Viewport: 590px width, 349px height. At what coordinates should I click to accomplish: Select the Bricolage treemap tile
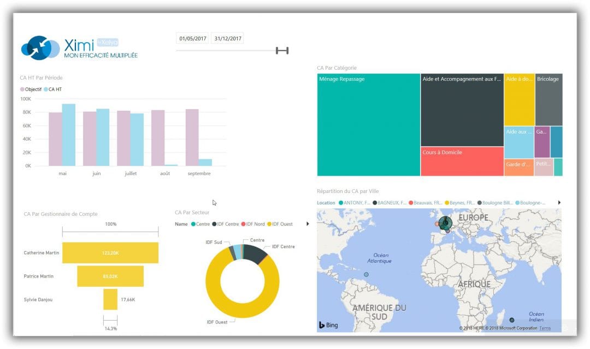548,100
